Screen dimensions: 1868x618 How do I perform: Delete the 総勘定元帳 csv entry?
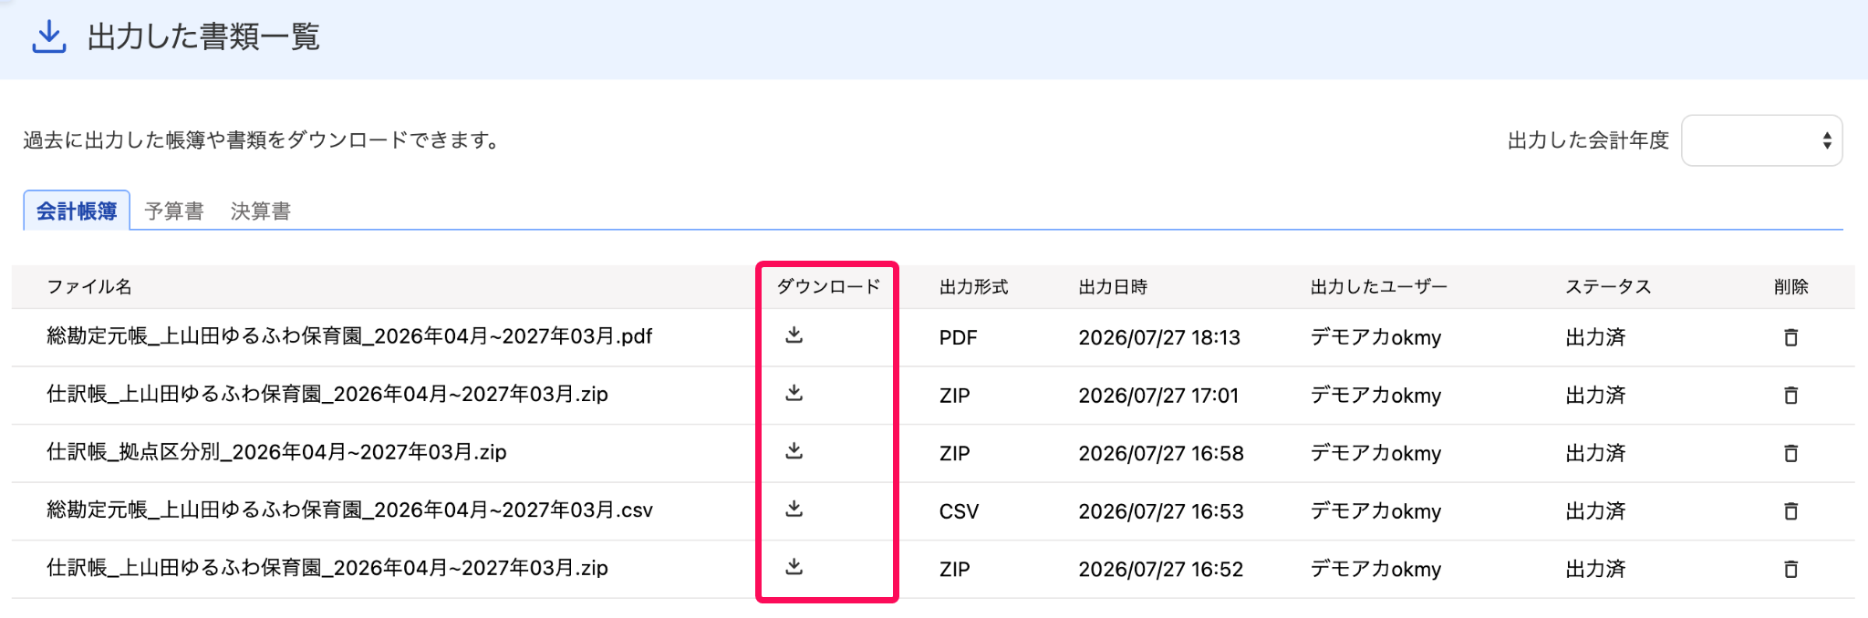pyautogui.click(x=1790, y=510)
